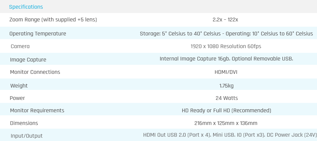Click the HD Ready or Full HD text
Screen dimensions: 317x141
226,110
